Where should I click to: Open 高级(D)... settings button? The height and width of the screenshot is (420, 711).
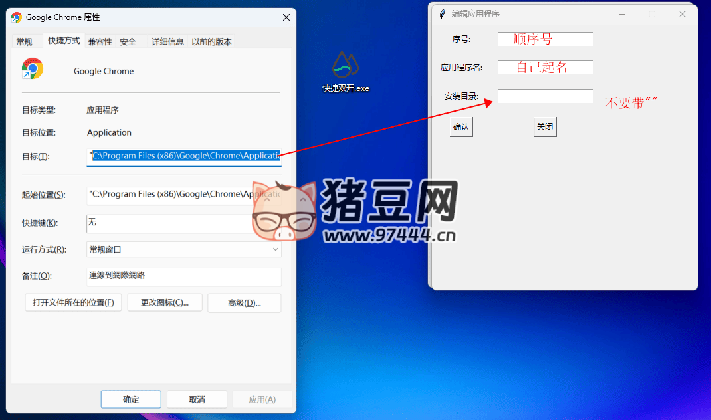[245, 303]
